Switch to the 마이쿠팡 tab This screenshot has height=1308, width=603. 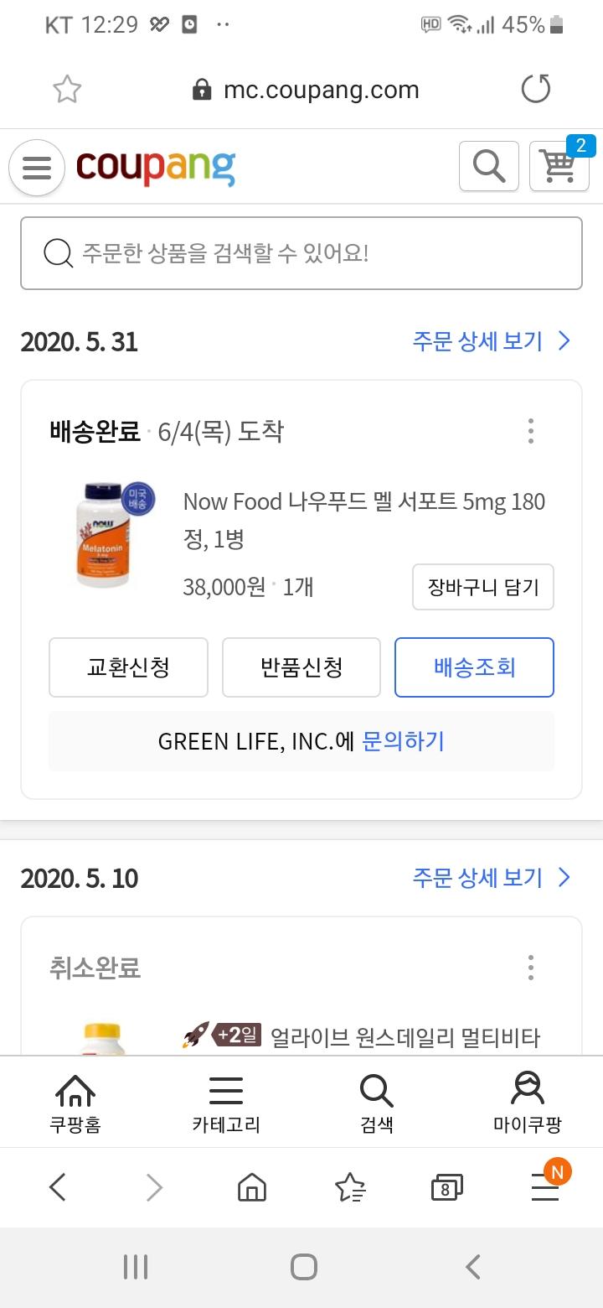click(x=528, y=1103)
